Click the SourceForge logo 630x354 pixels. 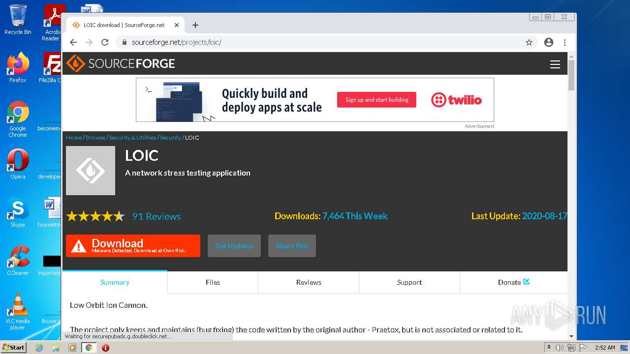tap(121, 63)
